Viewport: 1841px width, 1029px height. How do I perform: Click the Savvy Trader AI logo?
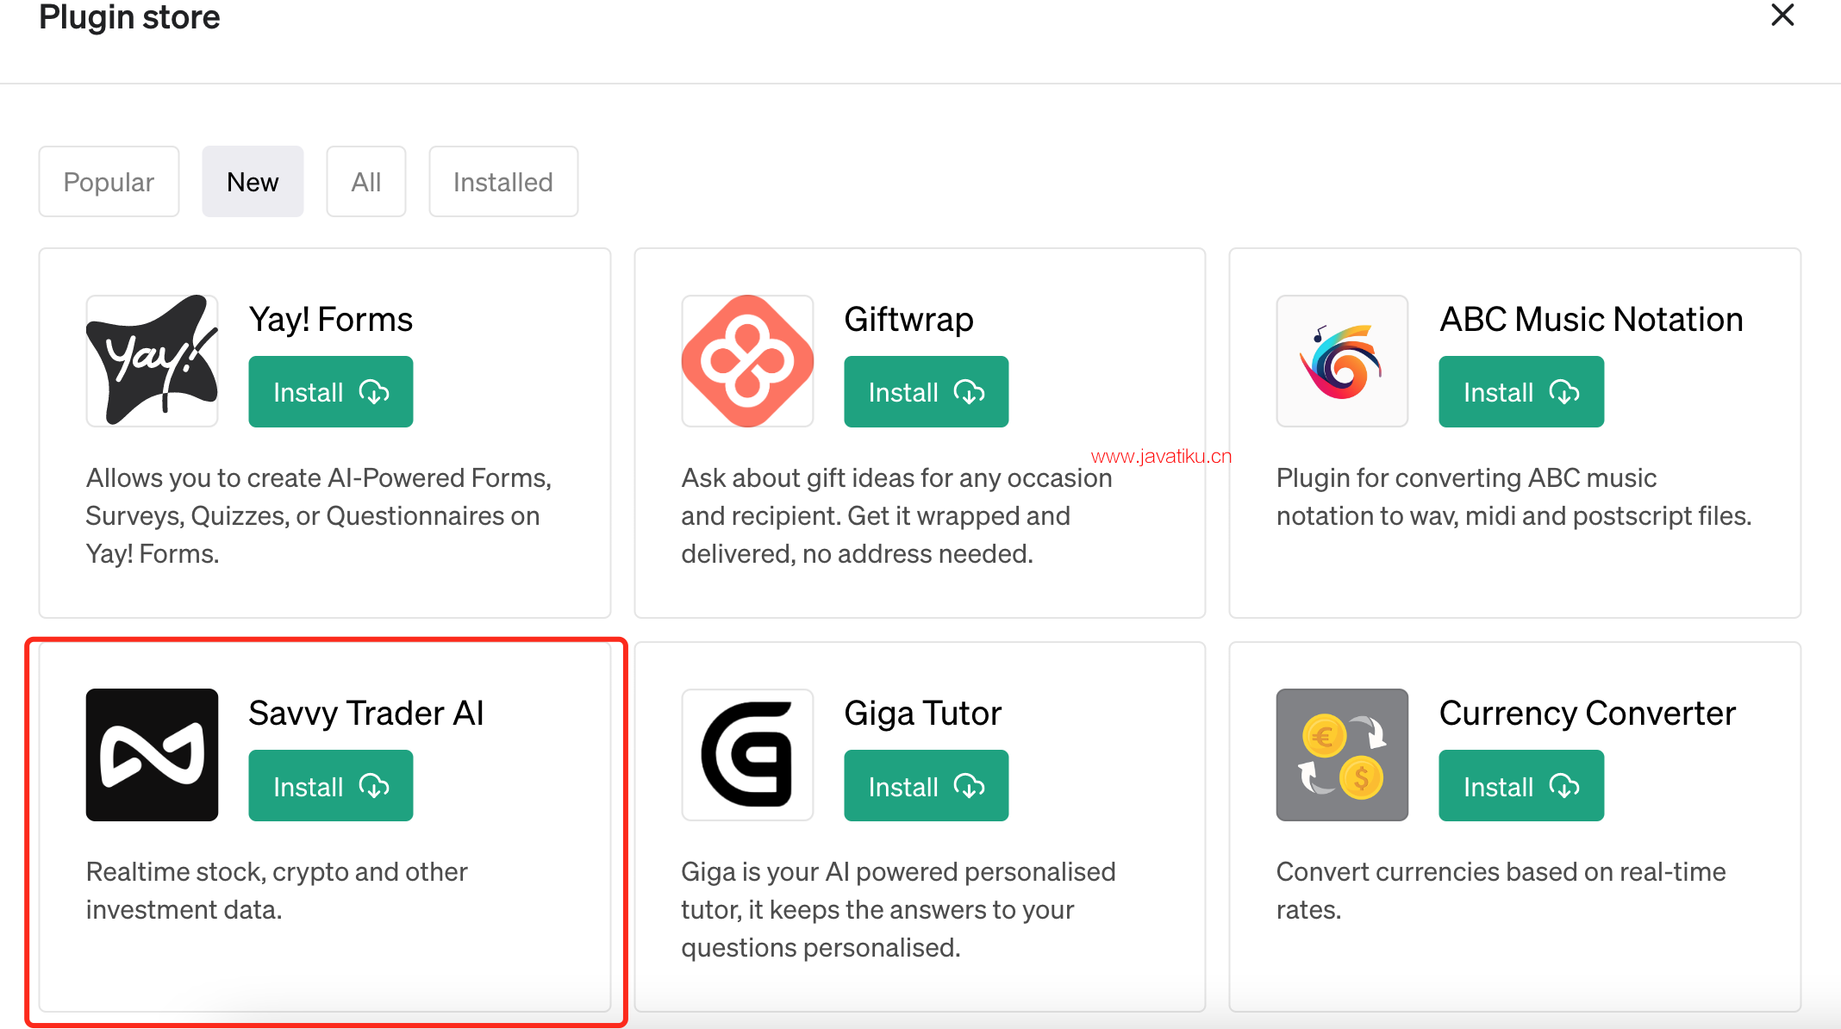click(152, 755)
